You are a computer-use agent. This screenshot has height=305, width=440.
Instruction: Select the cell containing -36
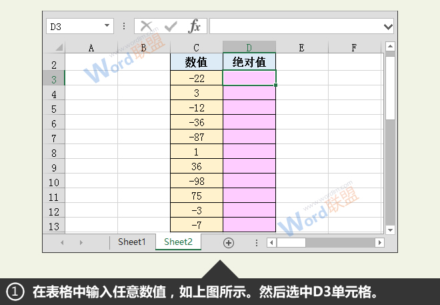(x=196, y=122)
